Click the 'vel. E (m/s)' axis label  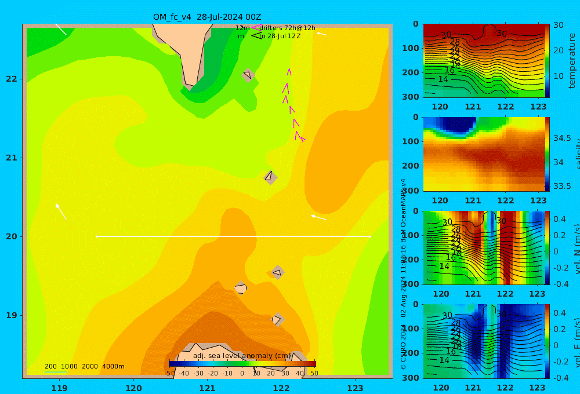pyautogui.click(x=577, y=342)
